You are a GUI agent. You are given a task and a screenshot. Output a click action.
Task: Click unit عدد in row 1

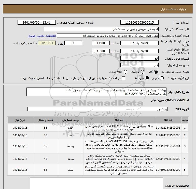(x=71, y=128)
